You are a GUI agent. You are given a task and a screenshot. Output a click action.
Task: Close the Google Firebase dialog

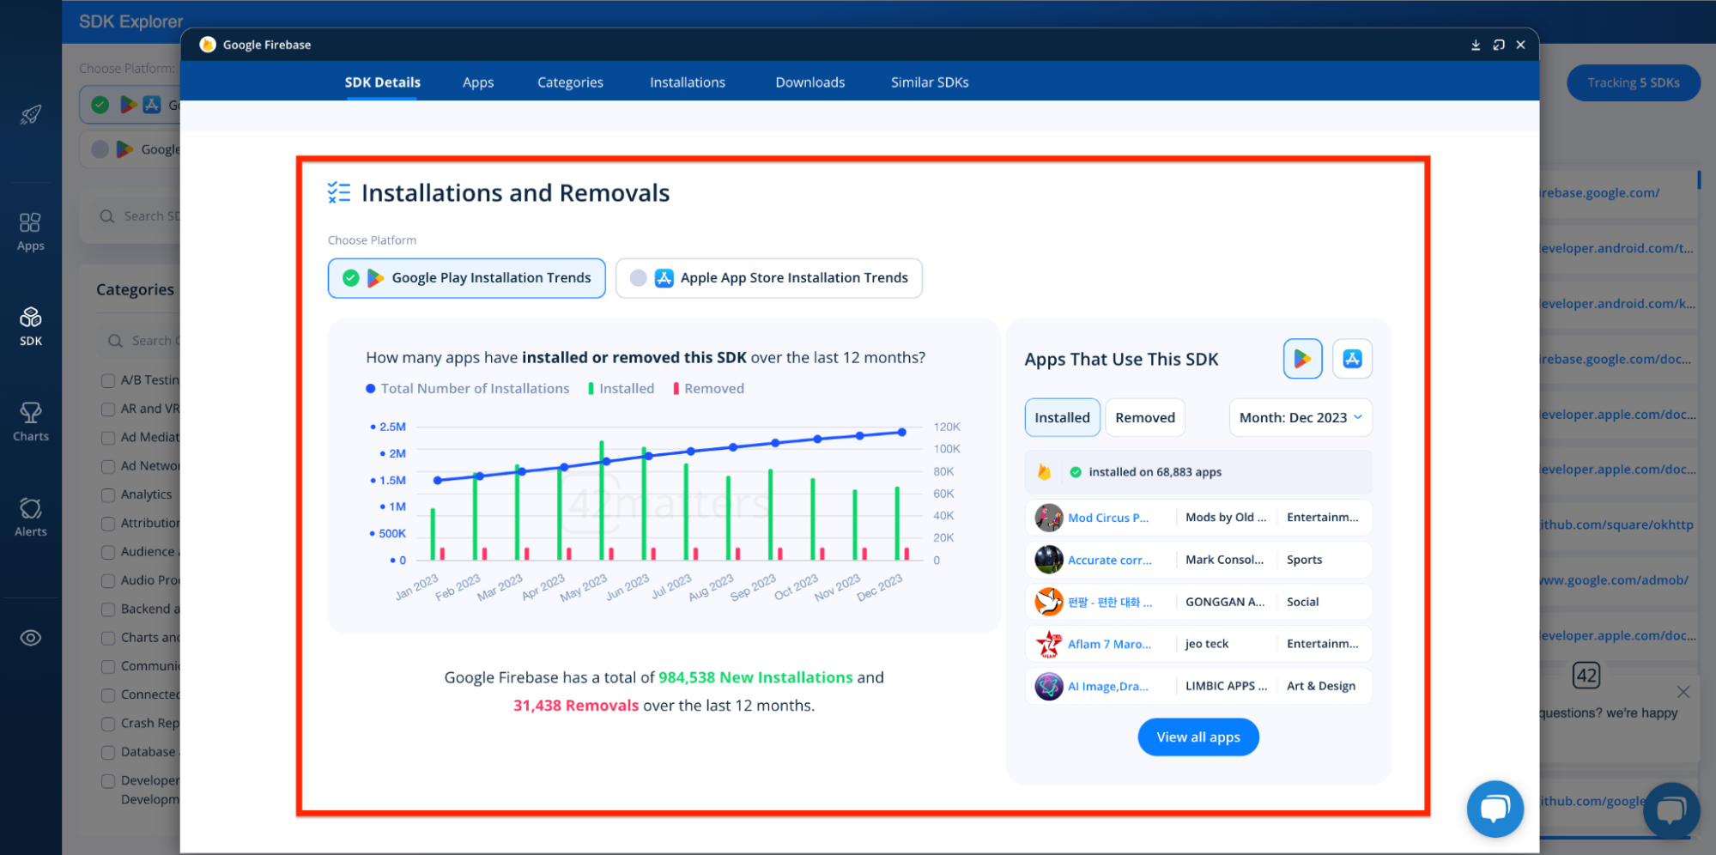tap(1520, 45)
